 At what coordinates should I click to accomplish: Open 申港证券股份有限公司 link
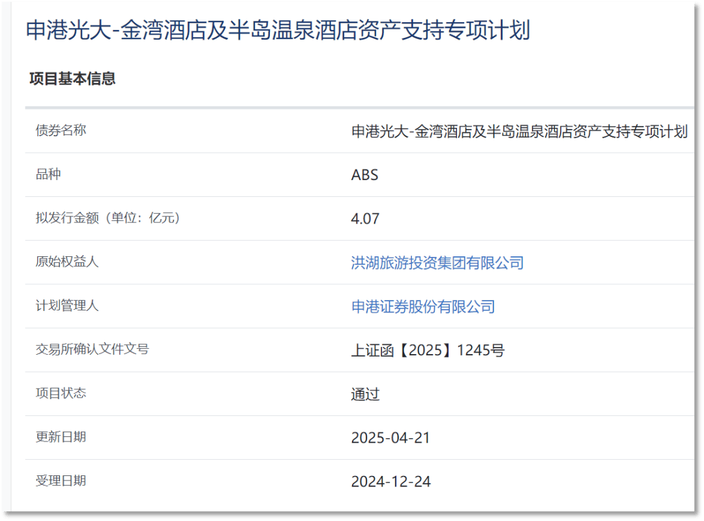pos(423,306)
